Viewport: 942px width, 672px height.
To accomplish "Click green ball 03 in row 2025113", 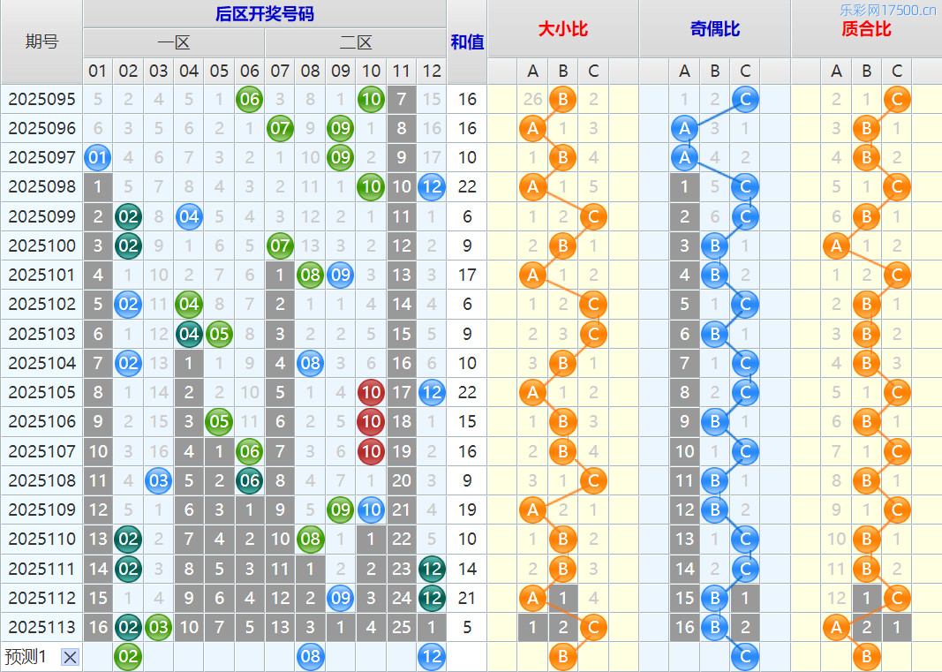I will click(158, 627).
